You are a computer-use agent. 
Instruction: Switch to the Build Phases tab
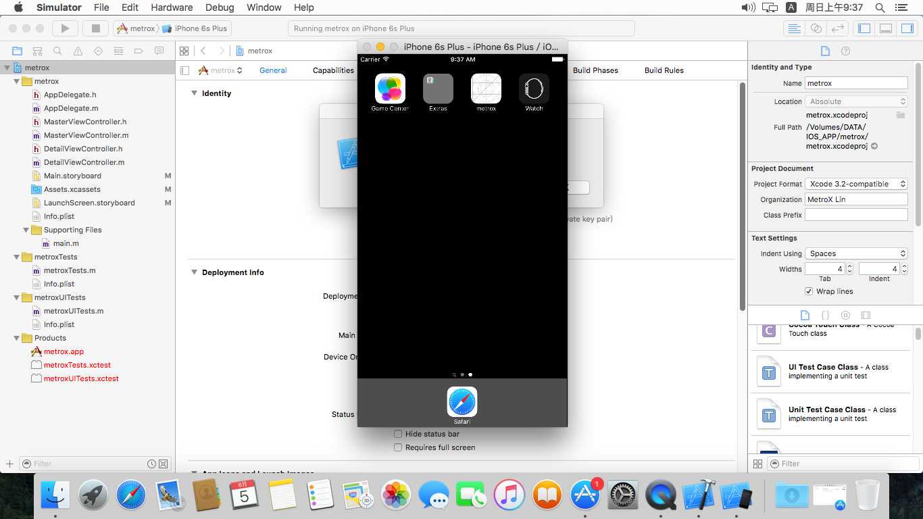click(x=595, y=70)
